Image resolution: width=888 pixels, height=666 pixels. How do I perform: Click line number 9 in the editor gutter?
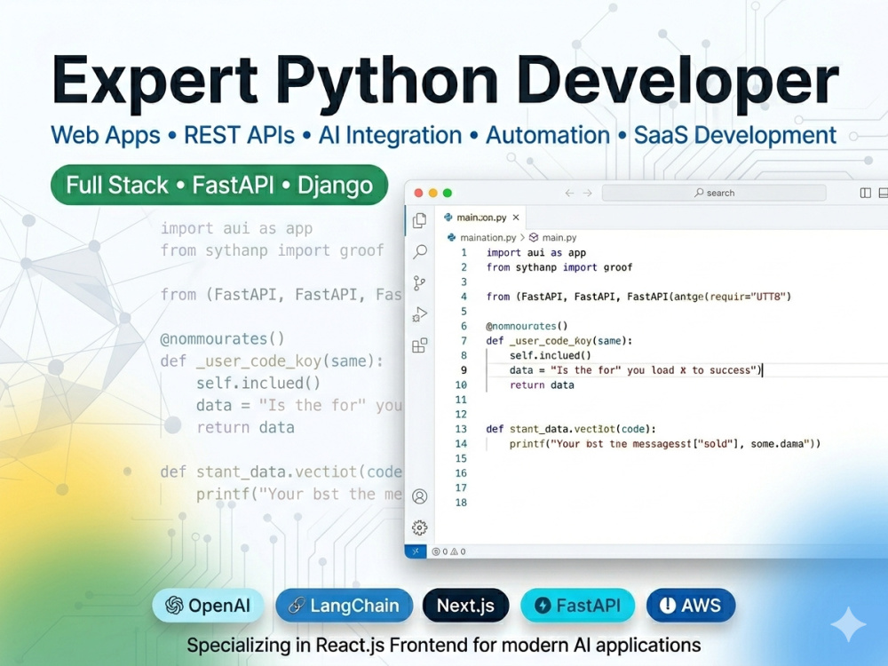coord(464,370)
